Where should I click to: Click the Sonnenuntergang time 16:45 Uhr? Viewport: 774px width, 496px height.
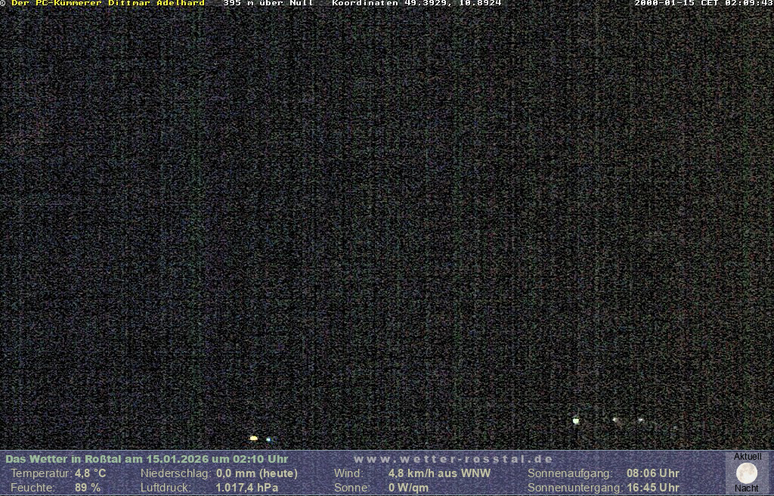tap(652, 488)
